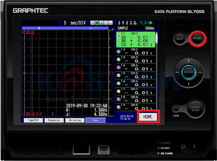This screenshot has width=217, height=161.
Task: Hit the blue-ringed ENTER key
Action: [x=189, y=72]
